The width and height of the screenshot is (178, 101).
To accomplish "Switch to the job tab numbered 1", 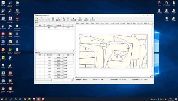I will tap(78, 23).
